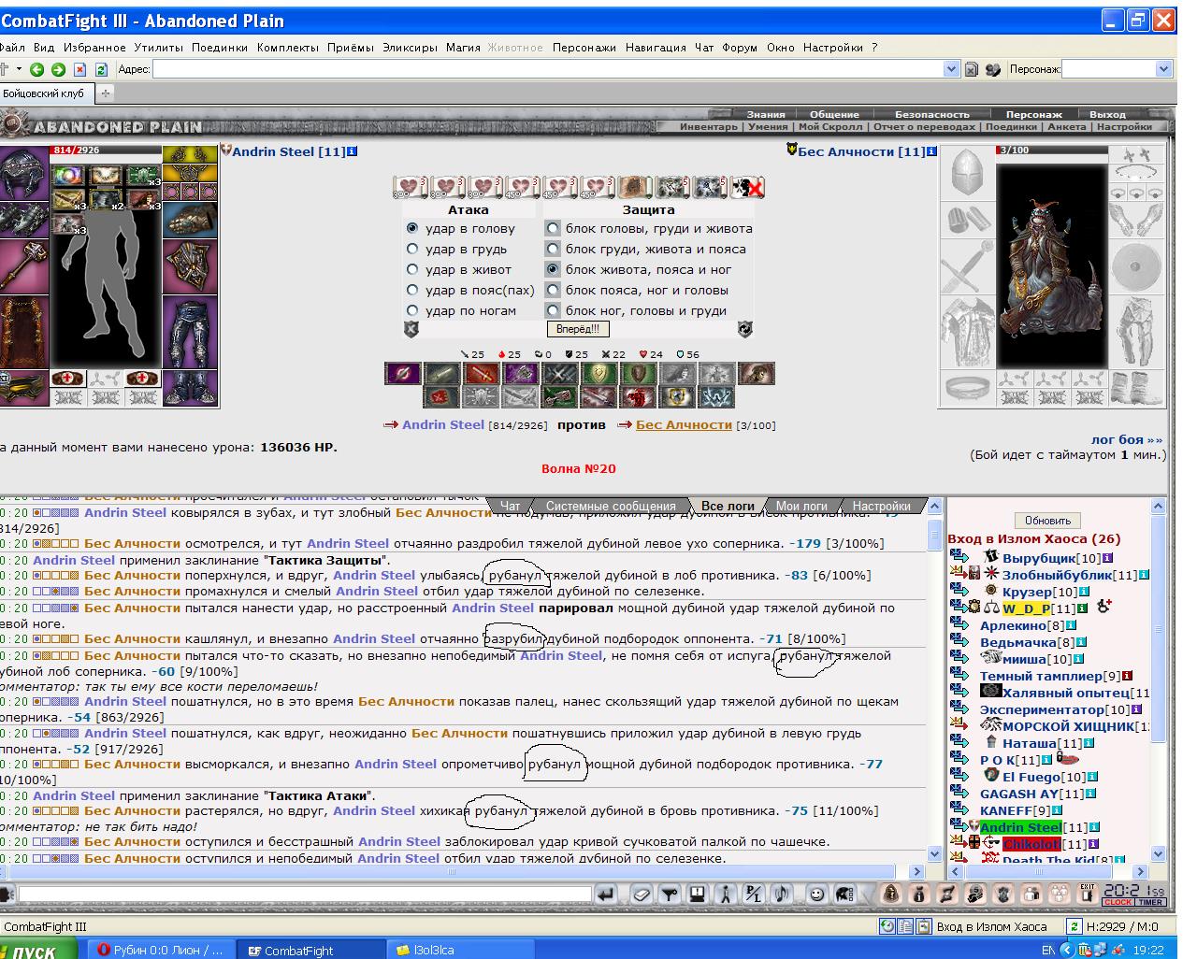Switch to Мои логи tab
The width and height of the screenshot is (1197, 959).
(x=801, y=506)
